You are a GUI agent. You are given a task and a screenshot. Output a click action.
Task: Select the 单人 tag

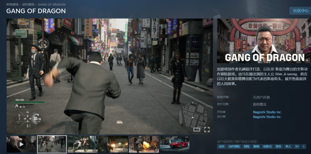click(x=288, y=147)
